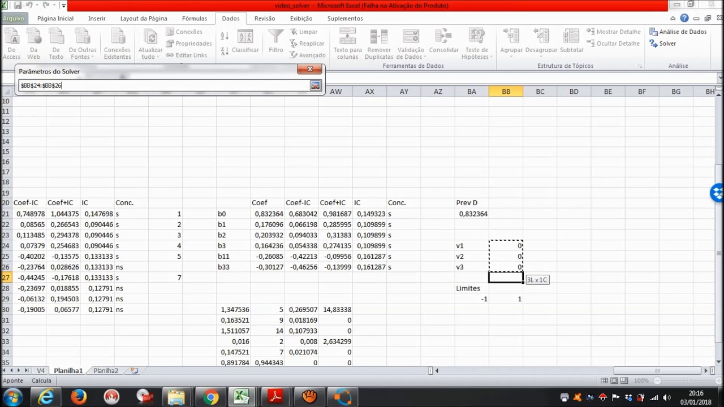This screenshot has width=724, height=407.
Task: Sort ascending A to Z
Action: pos(225,36)
